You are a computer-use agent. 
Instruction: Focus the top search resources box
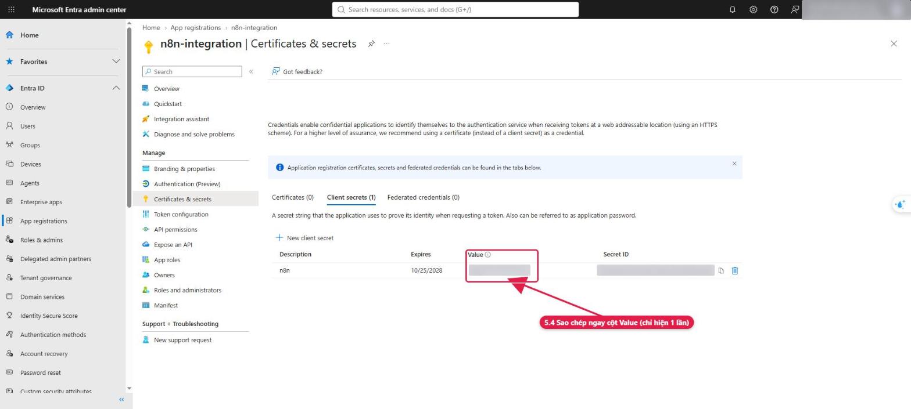[x=455, y=9]
